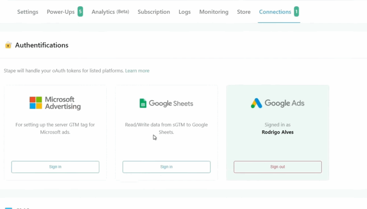Select the Connections tab
The width and height of the screenshot is (367, 209).
tap(275, 12)
